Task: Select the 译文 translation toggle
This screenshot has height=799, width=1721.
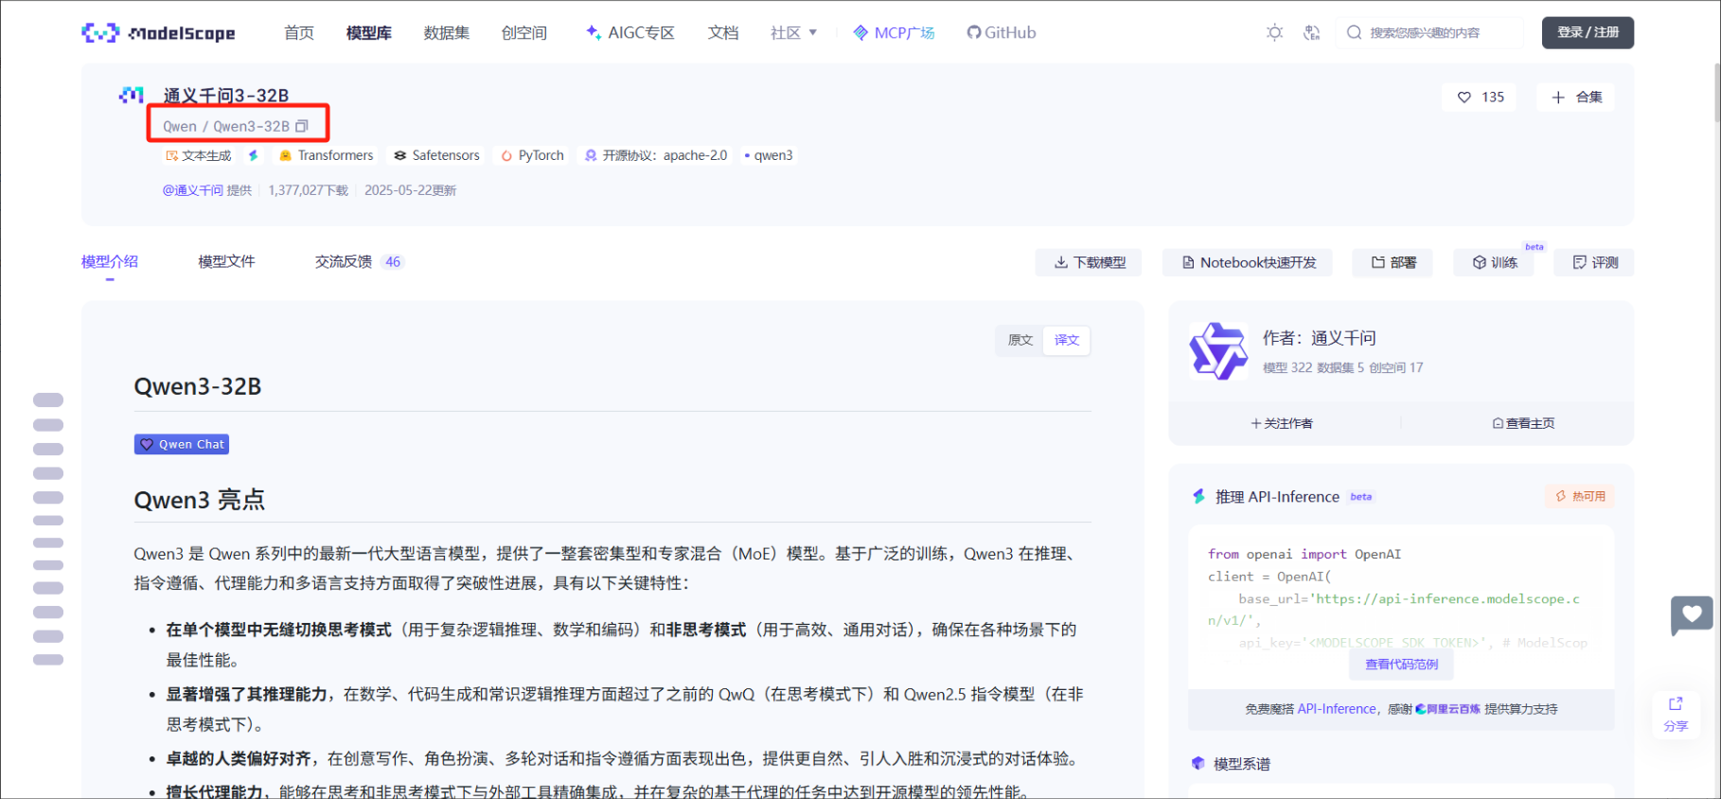Action: coord(1067,340)
